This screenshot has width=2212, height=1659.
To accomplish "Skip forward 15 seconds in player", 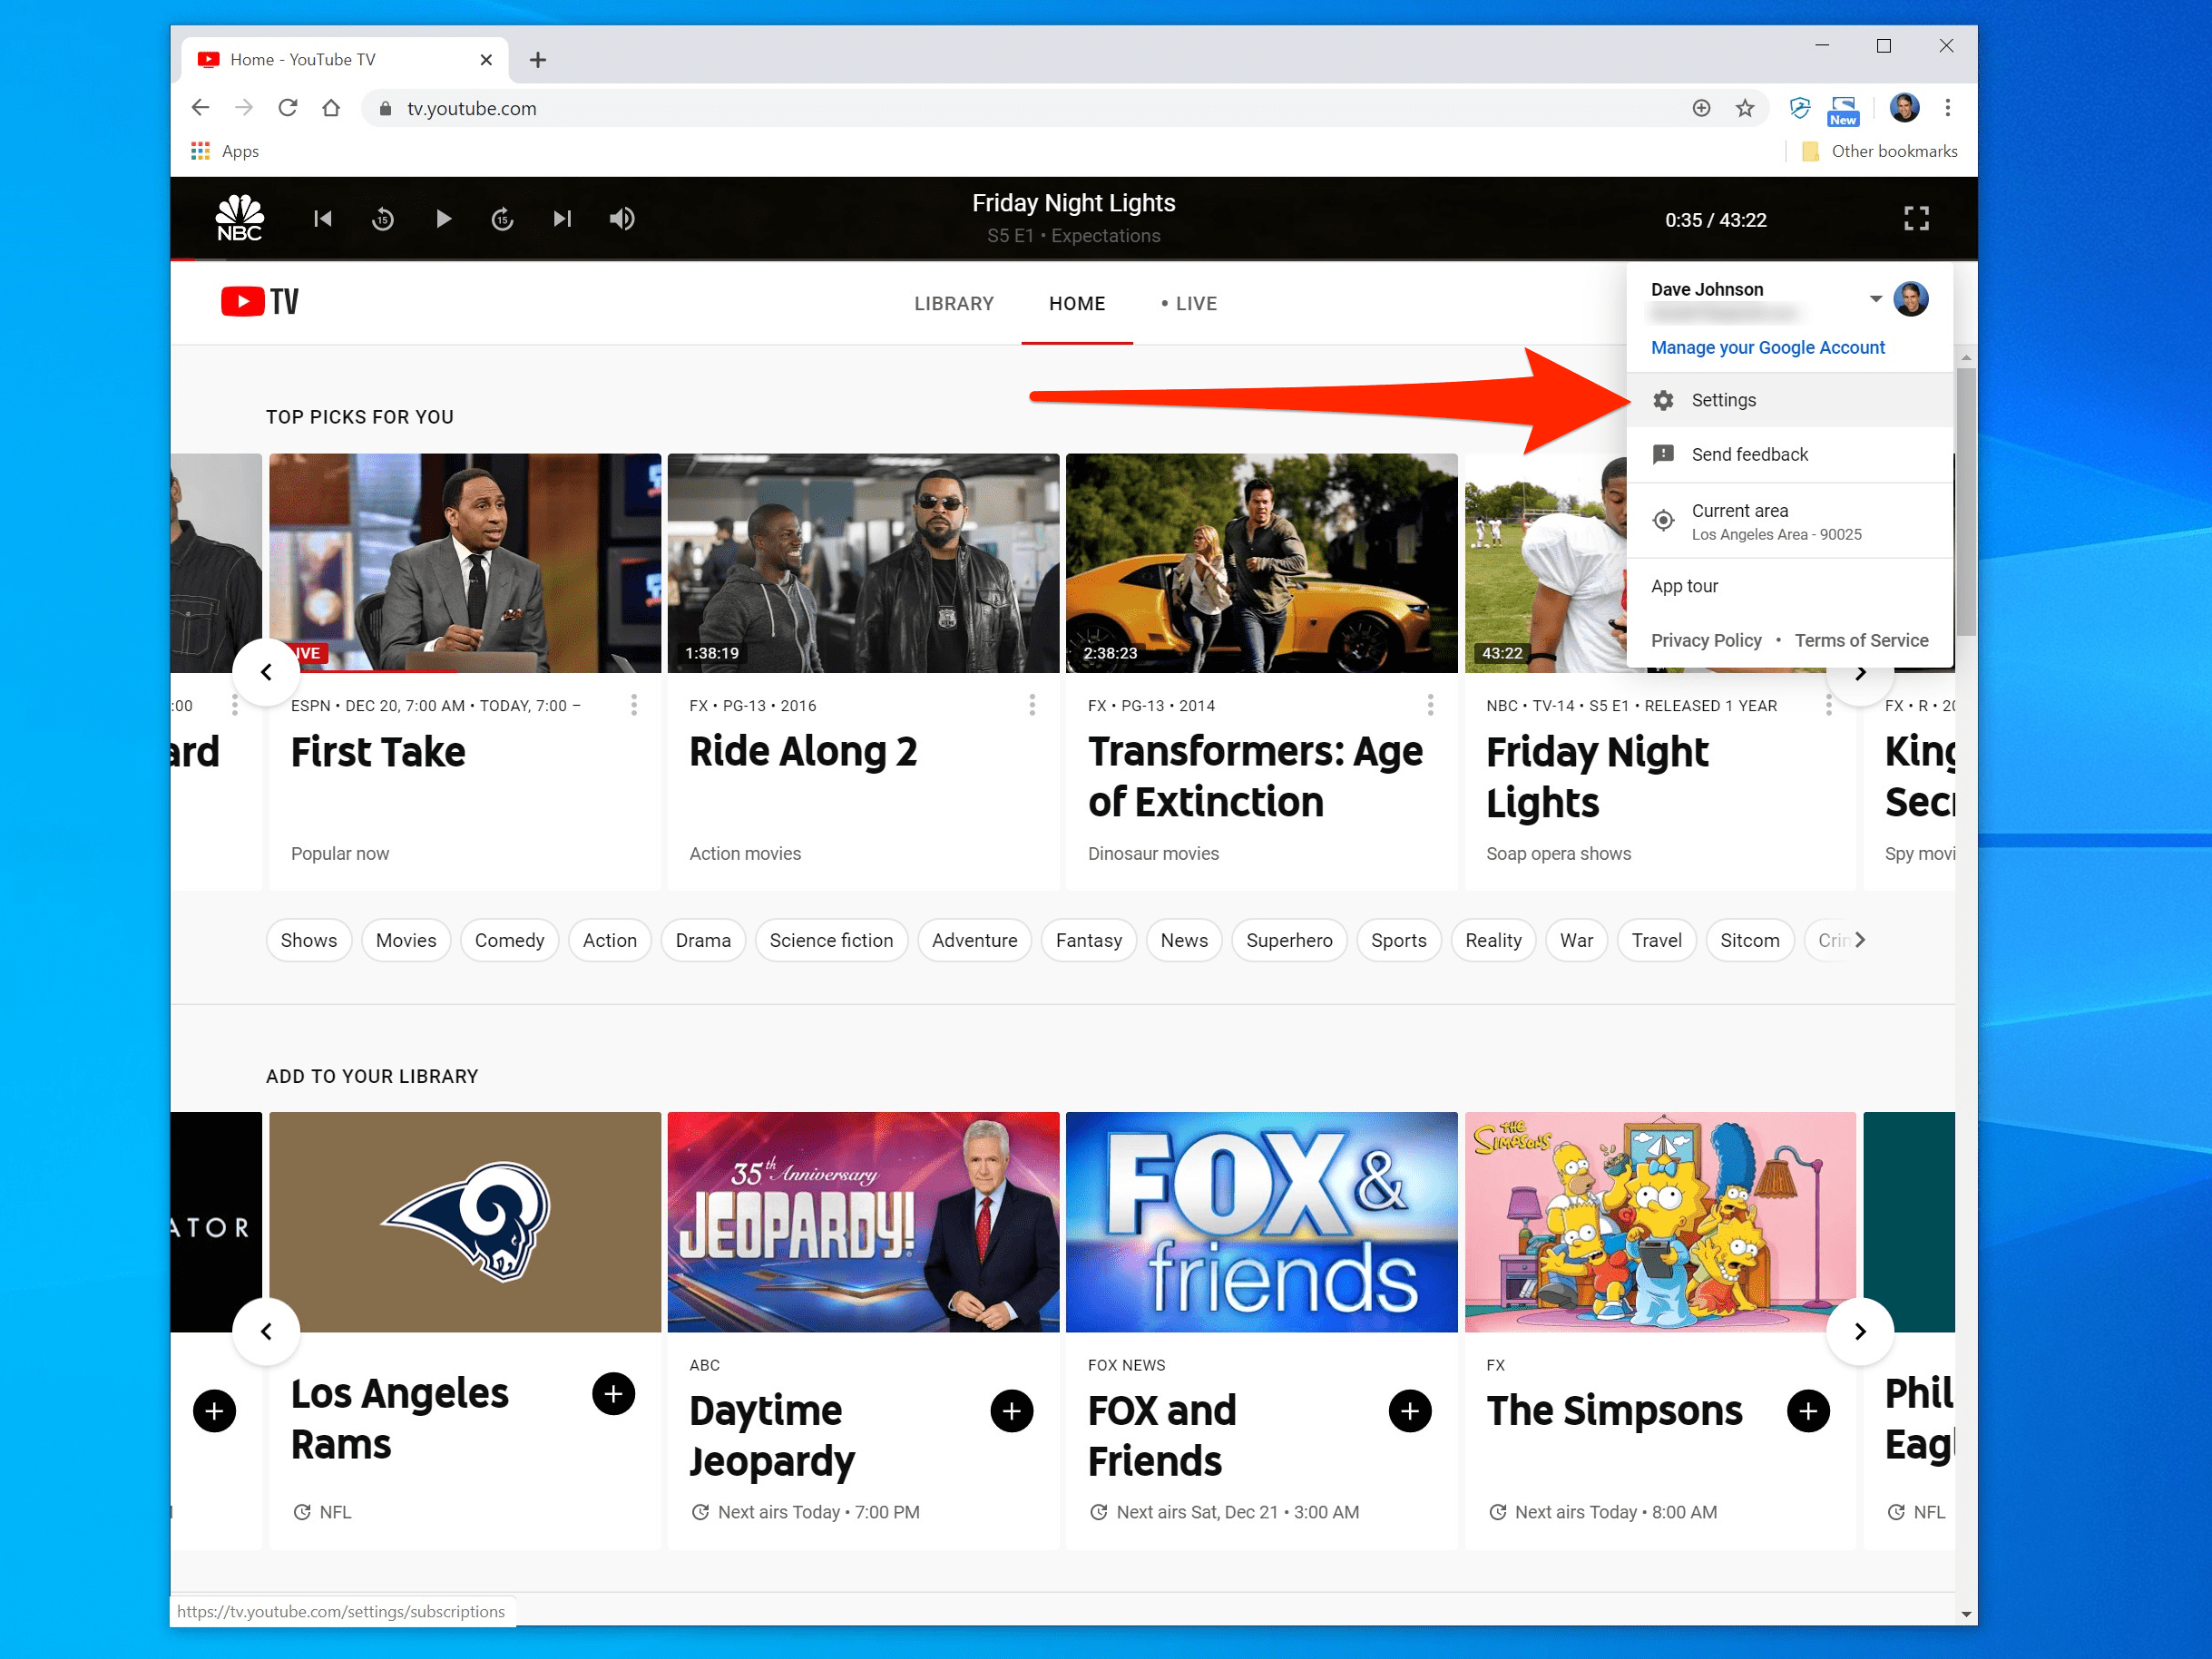I will coord(502,218).
